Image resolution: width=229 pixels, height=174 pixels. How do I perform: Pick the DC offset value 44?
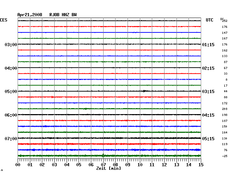coord(225,91)
